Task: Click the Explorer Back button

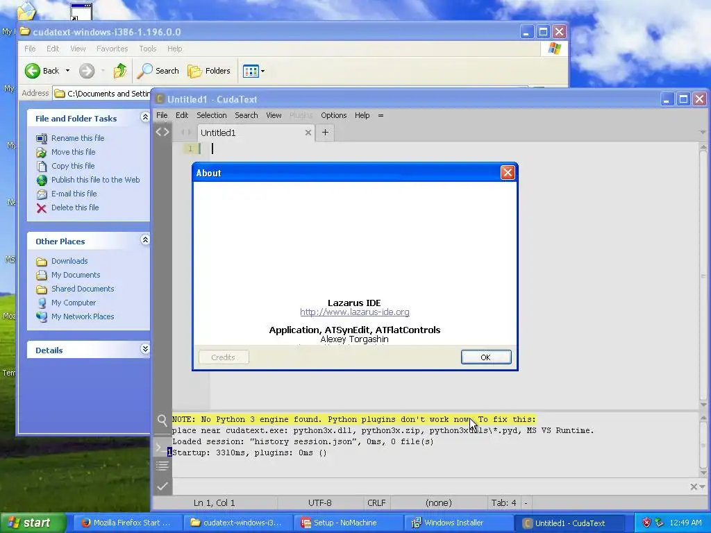Action: (x=42, y=71)
